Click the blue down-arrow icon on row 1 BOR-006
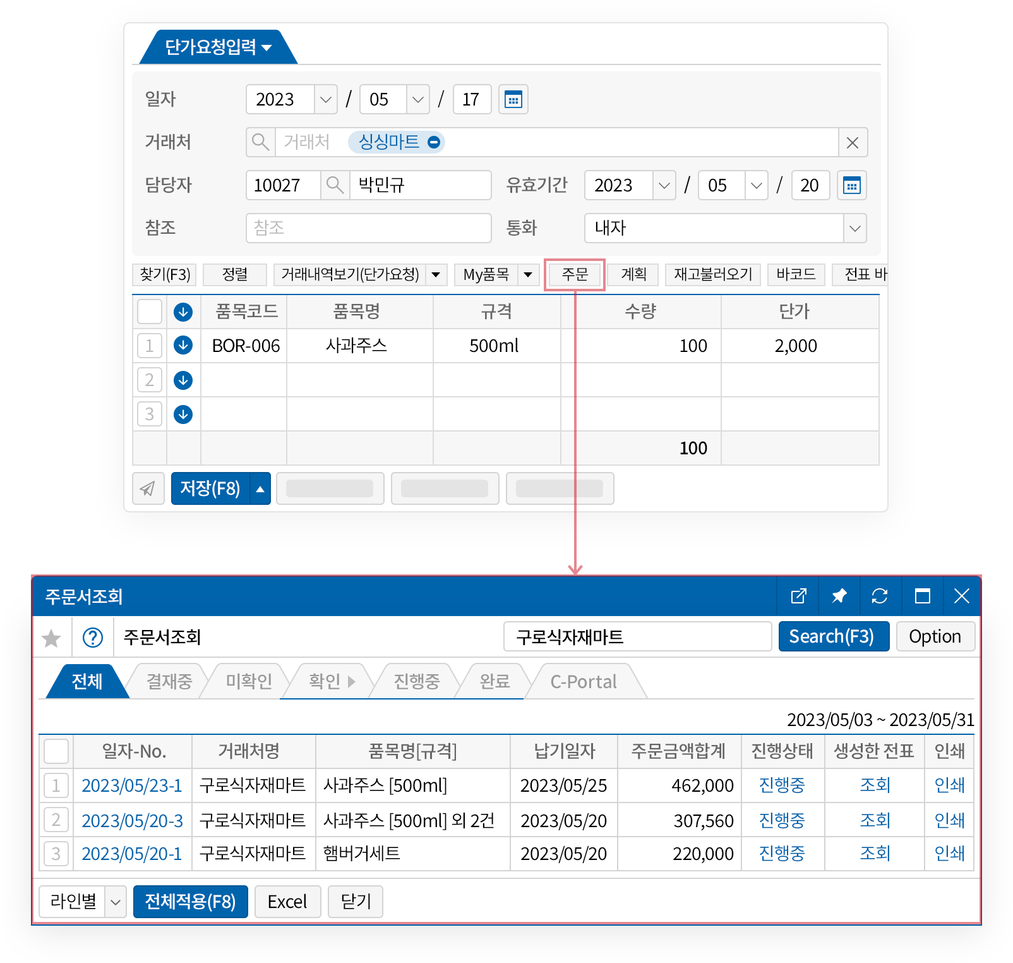The image size is (1013, 963). 183,346
